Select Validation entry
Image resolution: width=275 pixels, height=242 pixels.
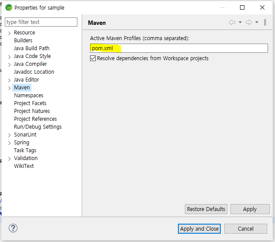click(26, 158)
